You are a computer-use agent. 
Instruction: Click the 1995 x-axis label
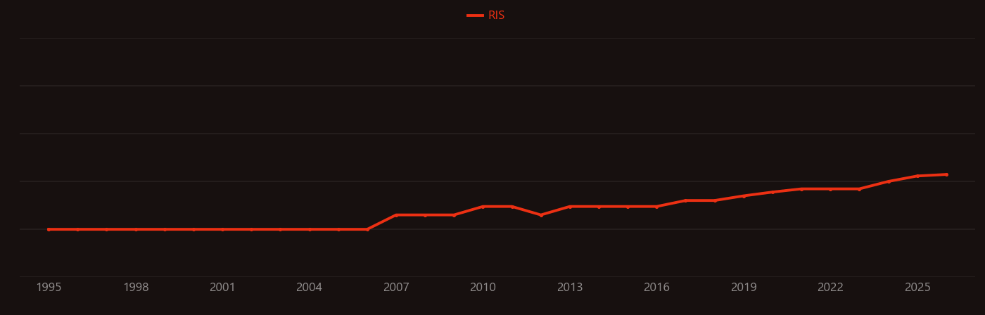(49, 288)
